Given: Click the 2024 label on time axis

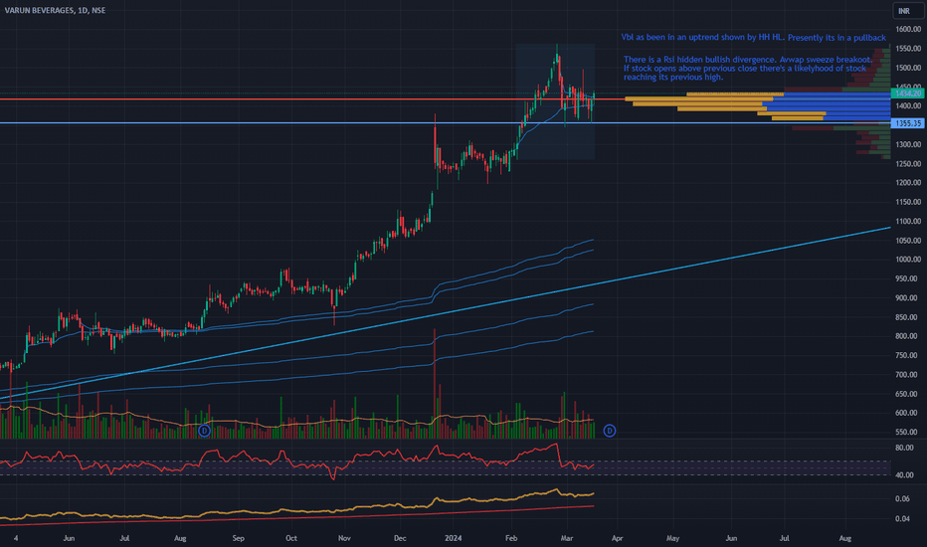Looking at the screenshot, I should coord(454,538).
